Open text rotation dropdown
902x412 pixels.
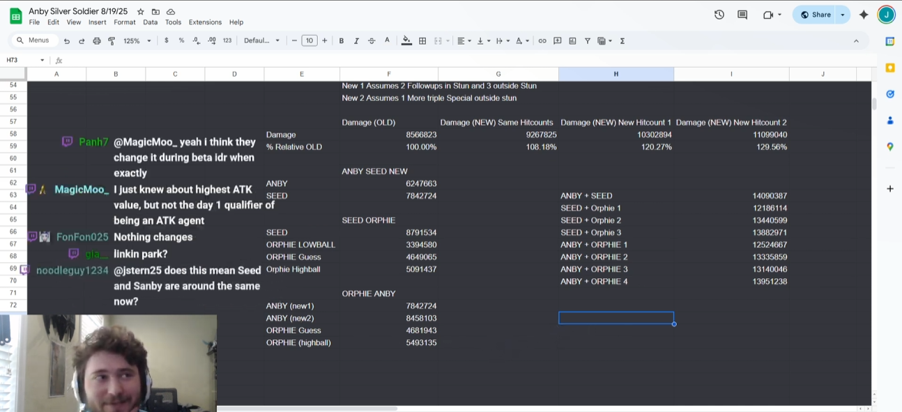point(522,41)
